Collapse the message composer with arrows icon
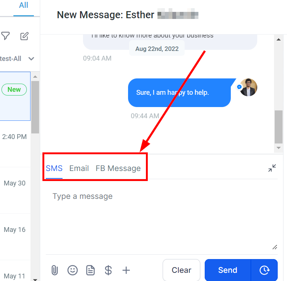Viewport: 287px width, 281px height. [272, 168]
